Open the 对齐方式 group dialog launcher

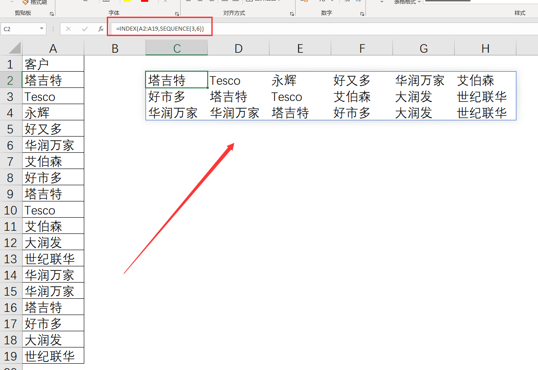[292, 14]
